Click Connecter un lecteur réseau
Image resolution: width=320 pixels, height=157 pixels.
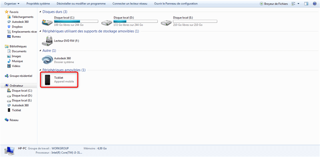[130, 4]
